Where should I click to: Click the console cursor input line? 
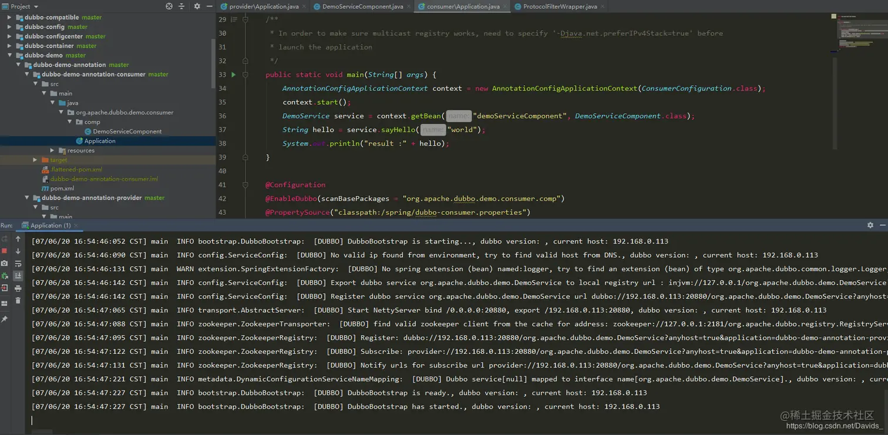[x=458, y=420]
